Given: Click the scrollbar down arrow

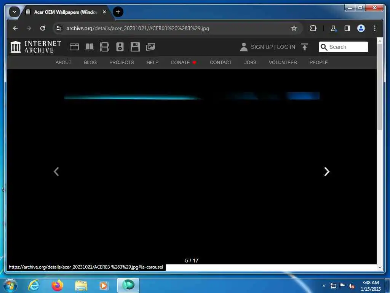Looking at the screenshot, I should (x=380, y=267).
